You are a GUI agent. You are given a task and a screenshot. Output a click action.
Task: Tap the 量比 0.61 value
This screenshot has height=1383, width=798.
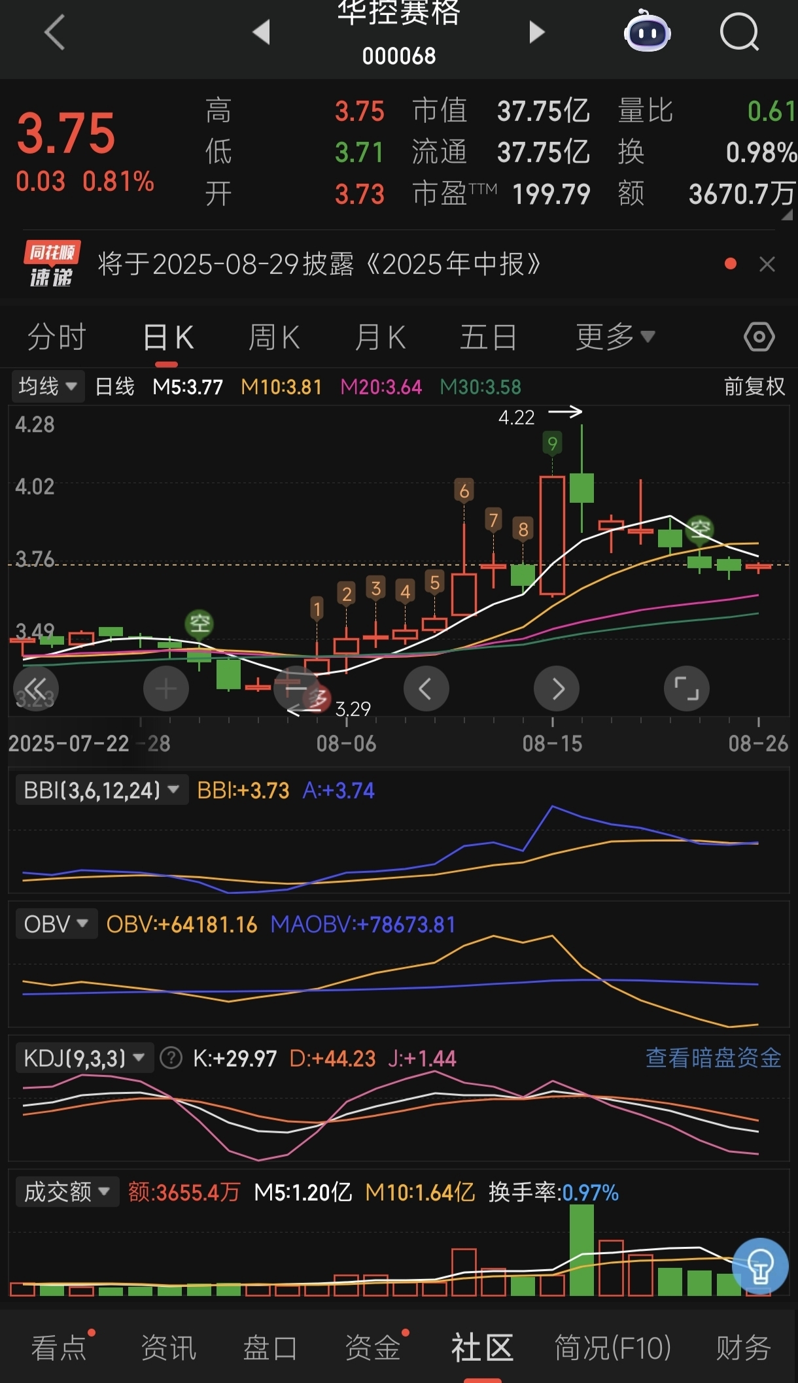click(x=772, y=111)
